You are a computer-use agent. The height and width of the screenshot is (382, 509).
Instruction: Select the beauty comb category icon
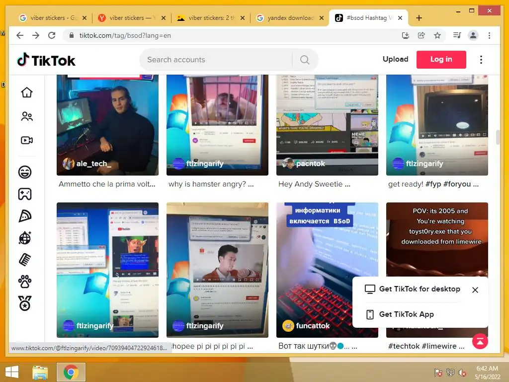[25, 260]
